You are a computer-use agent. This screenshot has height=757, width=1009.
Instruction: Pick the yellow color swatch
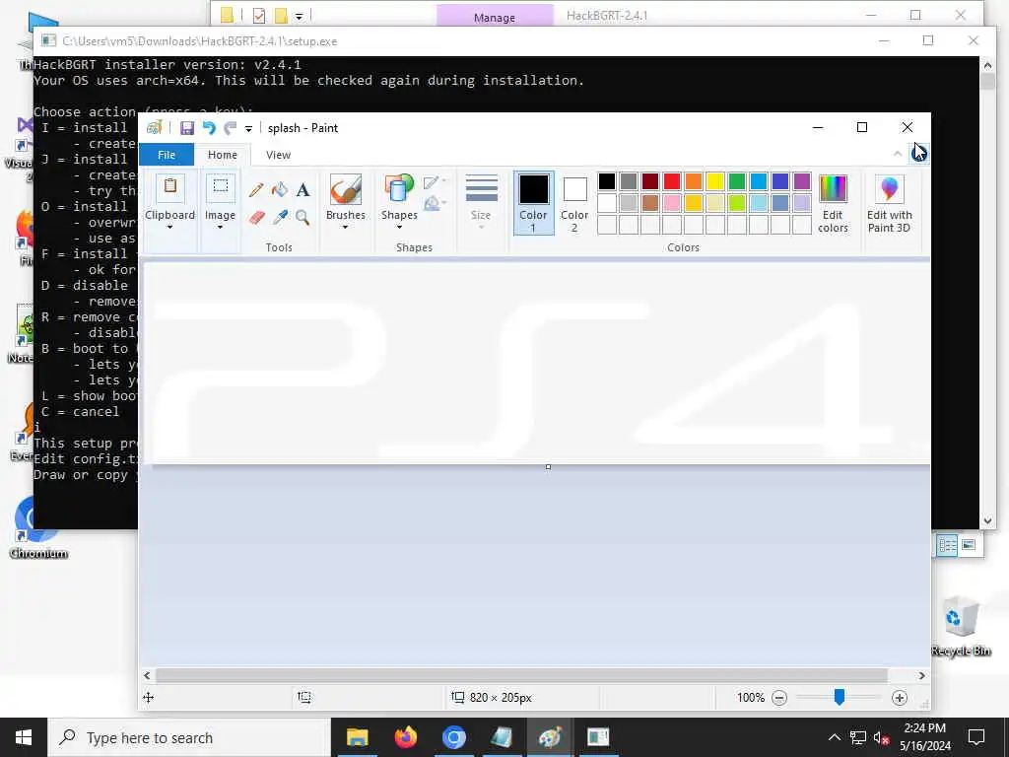click(x=715, y=181)
